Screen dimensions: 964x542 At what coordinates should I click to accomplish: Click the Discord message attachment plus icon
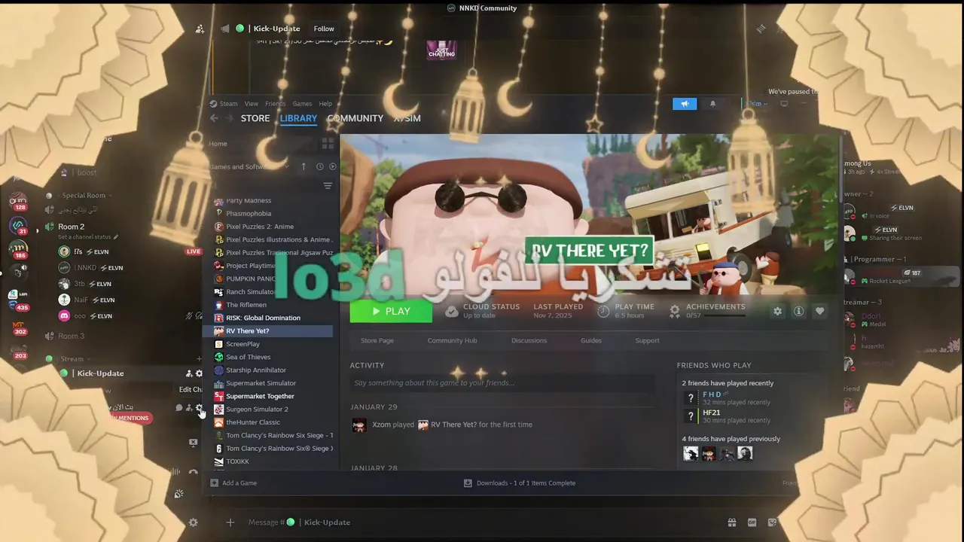pos(230,522)
